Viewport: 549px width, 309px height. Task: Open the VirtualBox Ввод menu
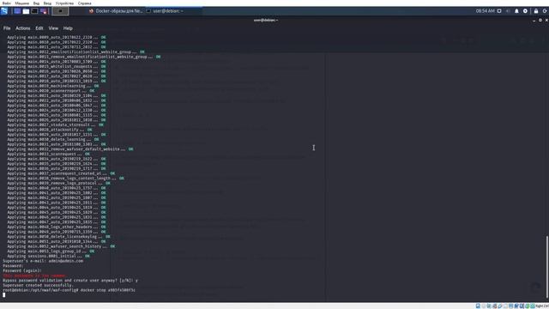(47, 3)
